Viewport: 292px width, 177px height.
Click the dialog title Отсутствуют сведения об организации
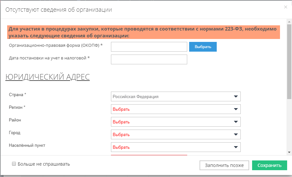coord(59,10)
